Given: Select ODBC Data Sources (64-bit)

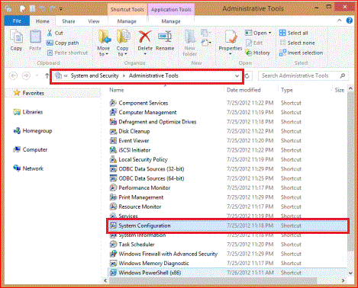Looking at the screenshot, I should pyautogui.click(x=151, y=178).
